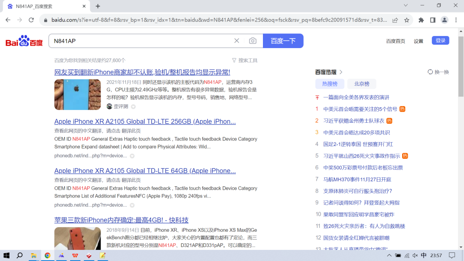The image size is (464, 261).
Task: Open iPhone XR A2105 256GB result
Action: tap(145, 121)
